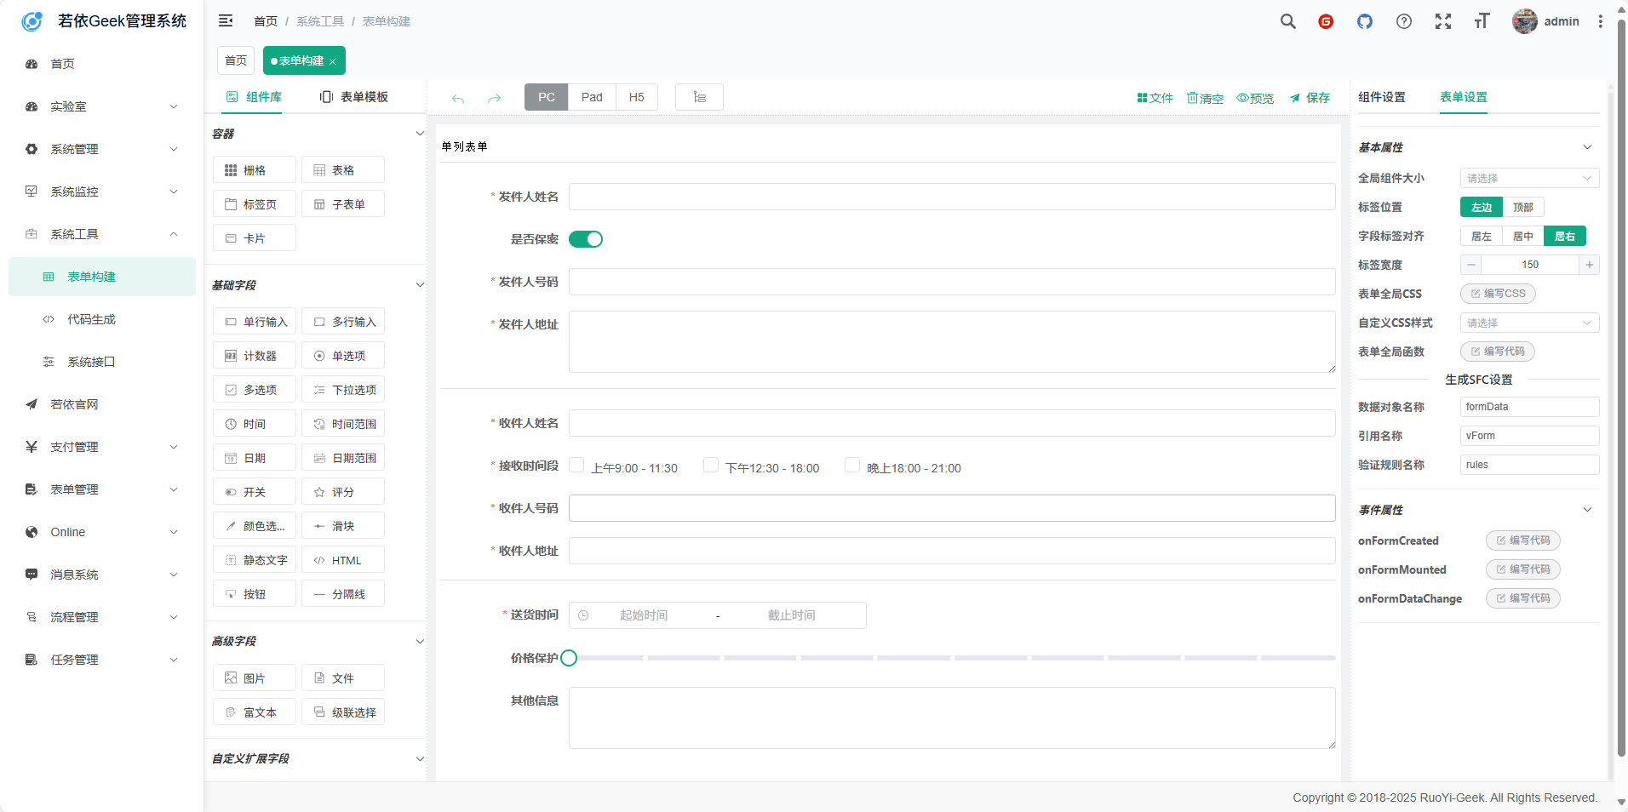Switch to the 表单模板 tab
The image size is (1628, 812).
[354, 97]
